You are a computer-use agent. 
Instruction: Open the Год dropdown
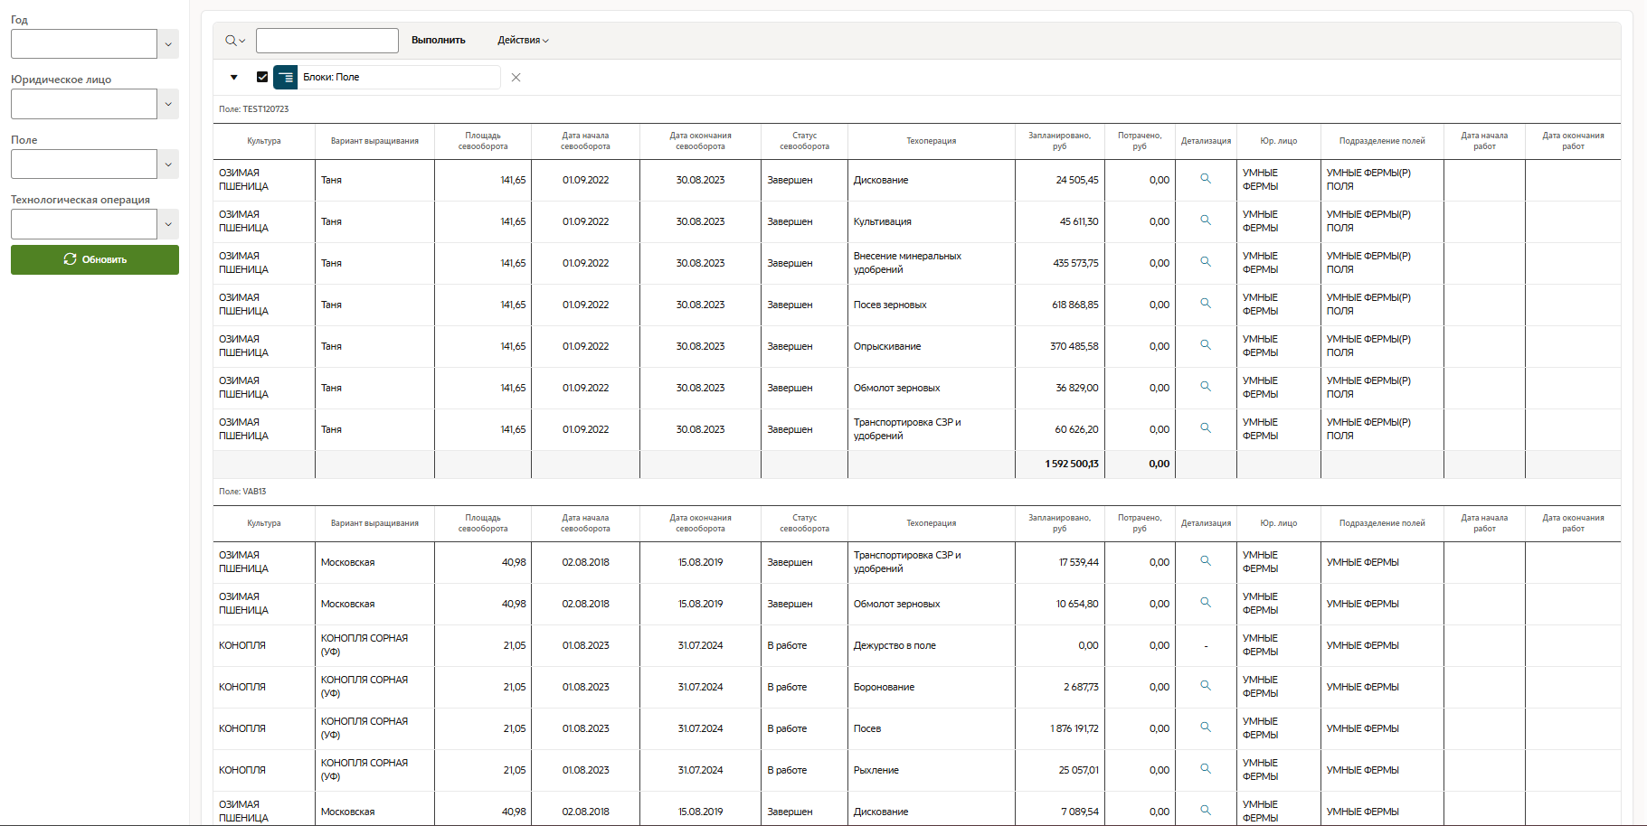coord(168,44)
